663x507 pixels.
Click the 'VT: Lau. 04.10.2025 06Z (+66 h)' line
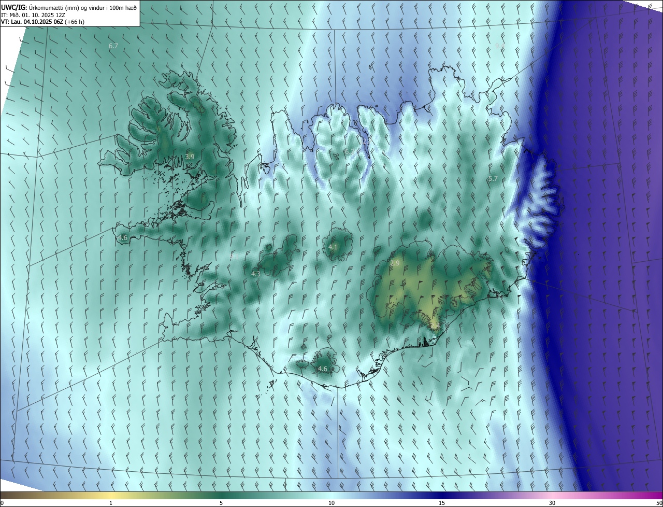click(43, 22)
